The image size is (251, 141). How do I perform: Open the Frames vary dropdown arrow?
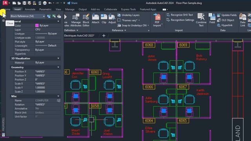(x=139, y=20)
